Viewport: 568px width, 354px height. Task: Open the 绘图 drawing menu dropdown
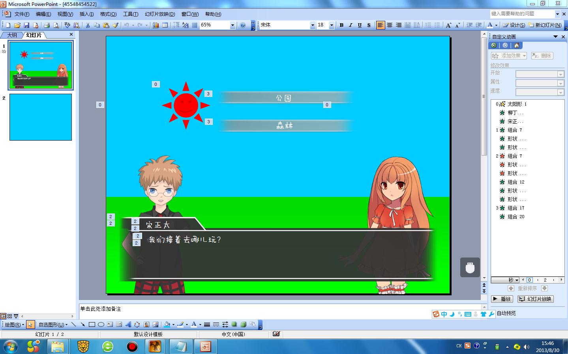tap(14, 325)
